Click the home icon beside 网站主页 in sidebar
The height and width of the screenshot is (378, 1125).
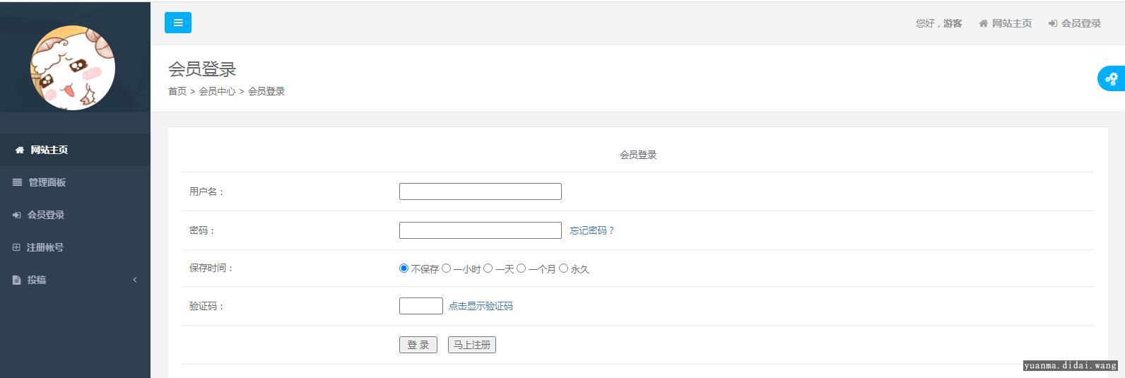point(20,150)
